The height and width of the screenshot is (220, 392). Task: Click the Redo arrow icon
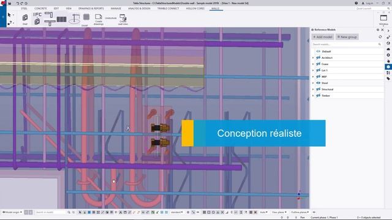click(x=22, y=4)
